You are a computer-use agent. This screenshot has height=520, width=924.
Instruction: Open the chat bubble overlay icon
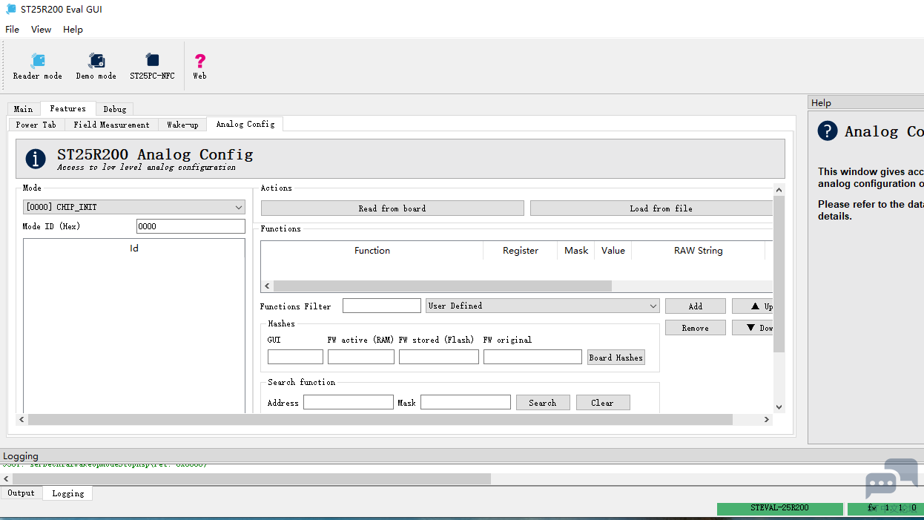coord(891,479)
